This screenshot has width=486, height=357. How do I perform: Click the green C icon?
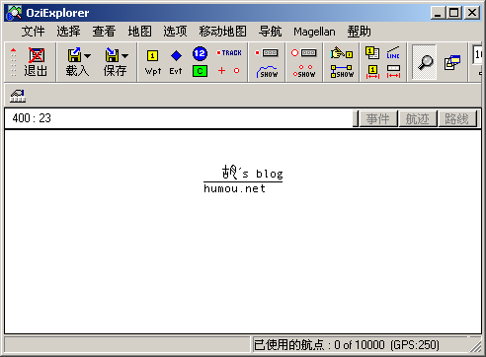(x=200, y=71)
